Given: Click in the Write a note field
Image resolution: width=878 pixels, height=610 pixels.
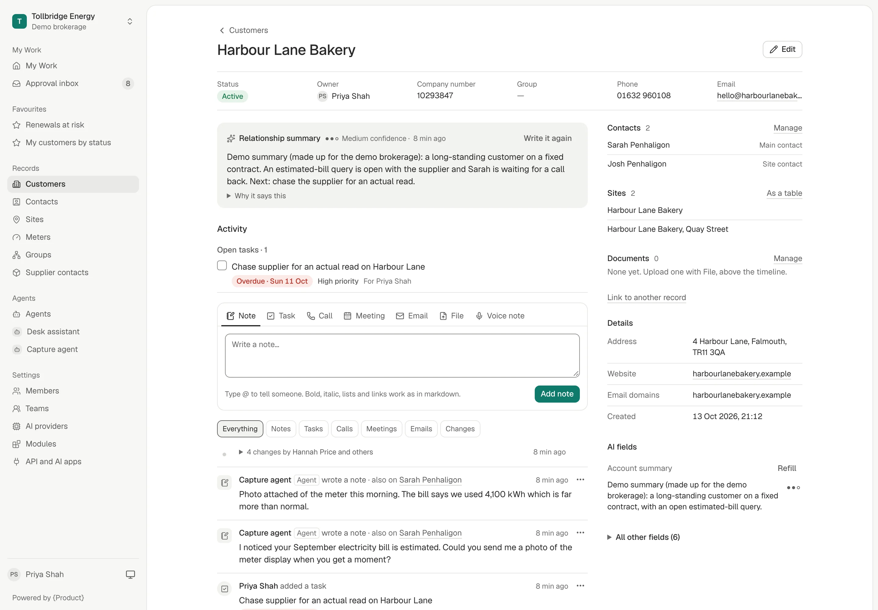Looking at the screenshot, I should [x=402, y=356].
